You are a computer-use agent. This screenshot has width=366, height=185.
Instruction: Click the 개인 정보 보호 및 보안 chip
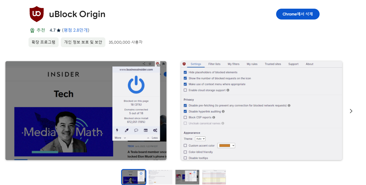(83, 42)
